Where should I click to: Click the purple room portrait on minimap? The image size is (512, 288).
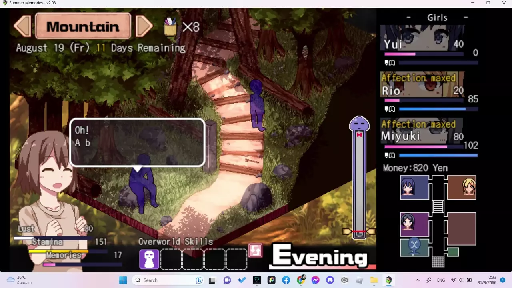coord(414,224)
